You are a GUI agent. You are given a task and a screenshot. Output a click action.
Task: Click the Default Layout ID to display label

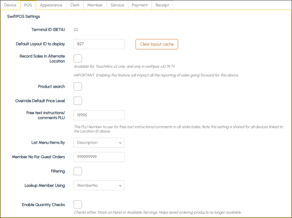(40, 44)
